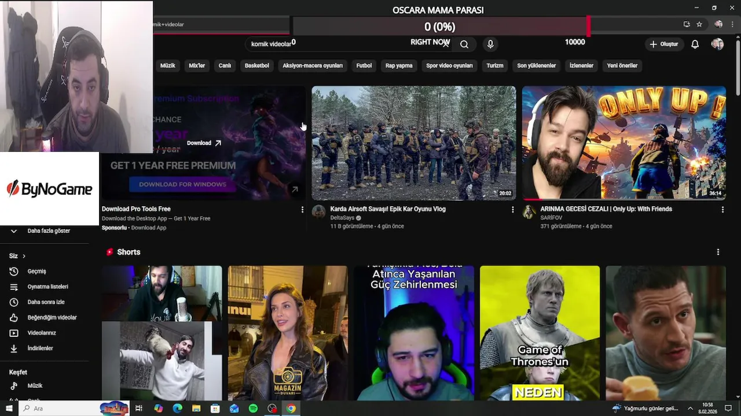
Task: Select the Rap yapma filter chip
Action: [399, 65]
